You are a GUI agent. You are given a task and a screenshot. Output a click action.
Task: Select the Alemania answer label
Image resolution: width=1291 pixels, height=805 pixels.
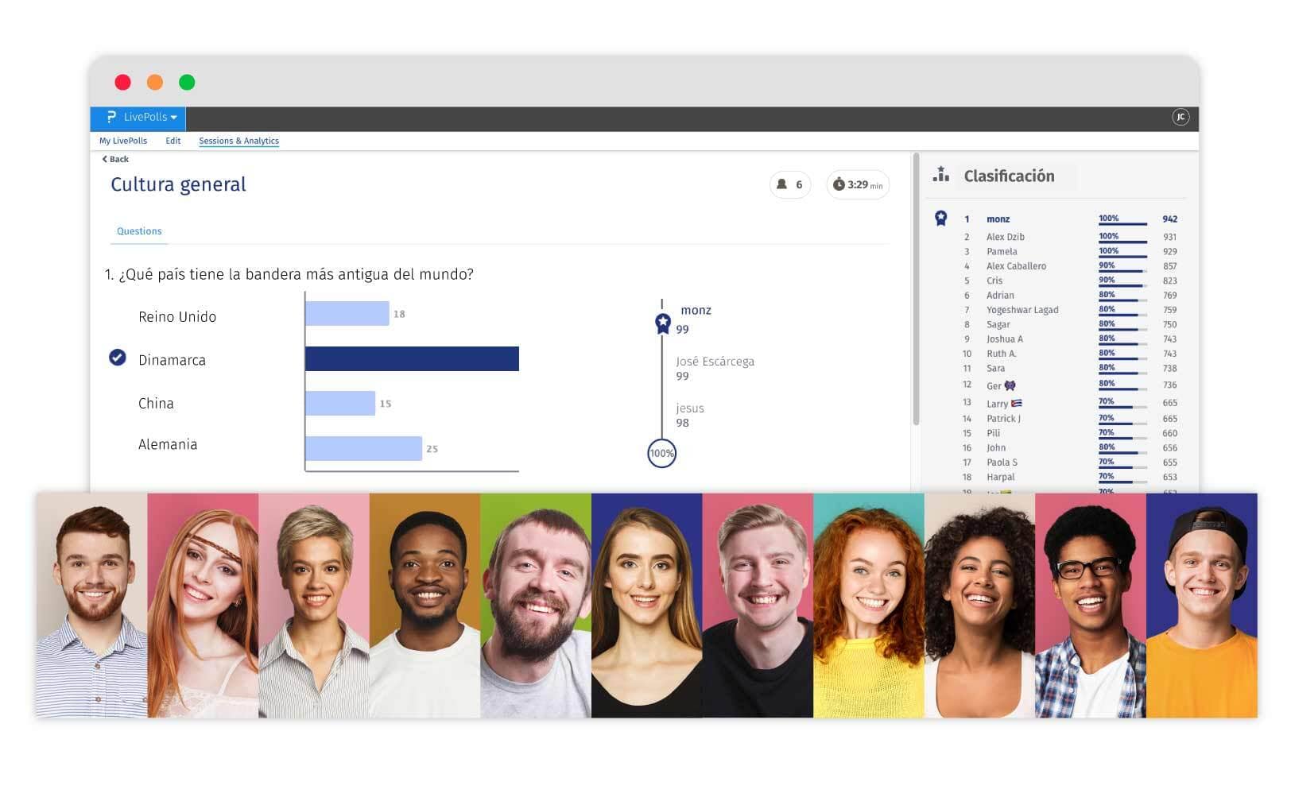coord(168,444)
